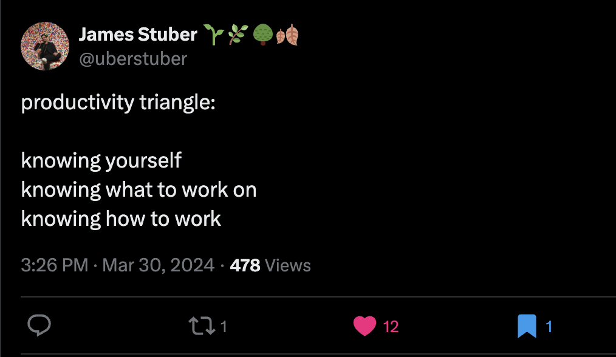Click the "knowing how to work" line

121,219
